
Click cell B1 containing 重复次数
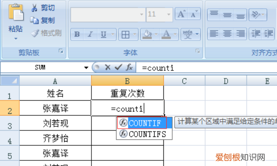tap(127, 93)
